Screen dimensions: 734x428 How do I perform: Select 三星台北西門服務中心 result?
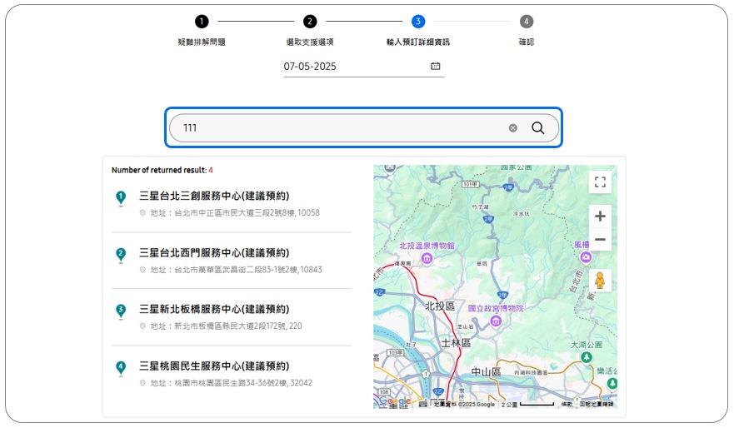[214, 252]
